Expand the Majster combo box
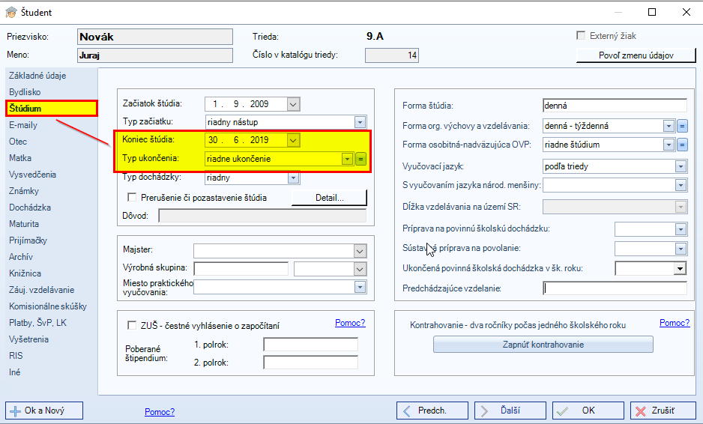The image size is (703, 424). click(x=360, y=252)
